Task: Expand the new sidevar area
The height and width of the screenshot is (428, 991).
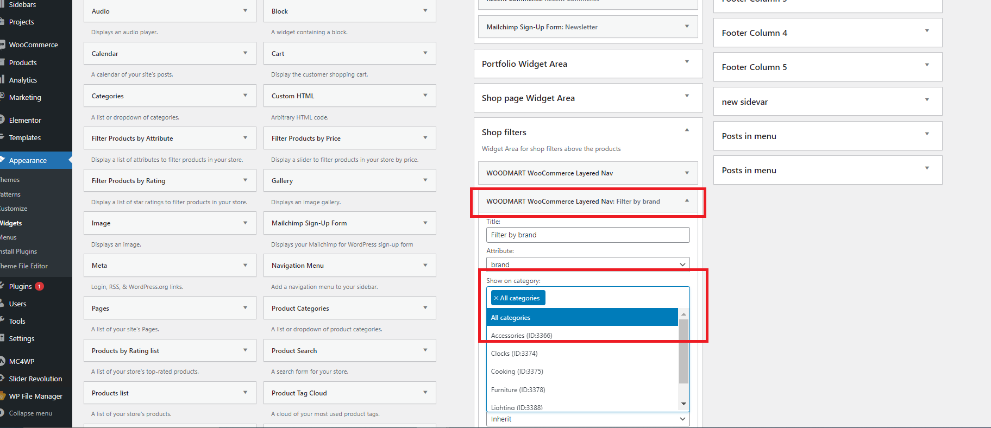Action: point(927,100)
